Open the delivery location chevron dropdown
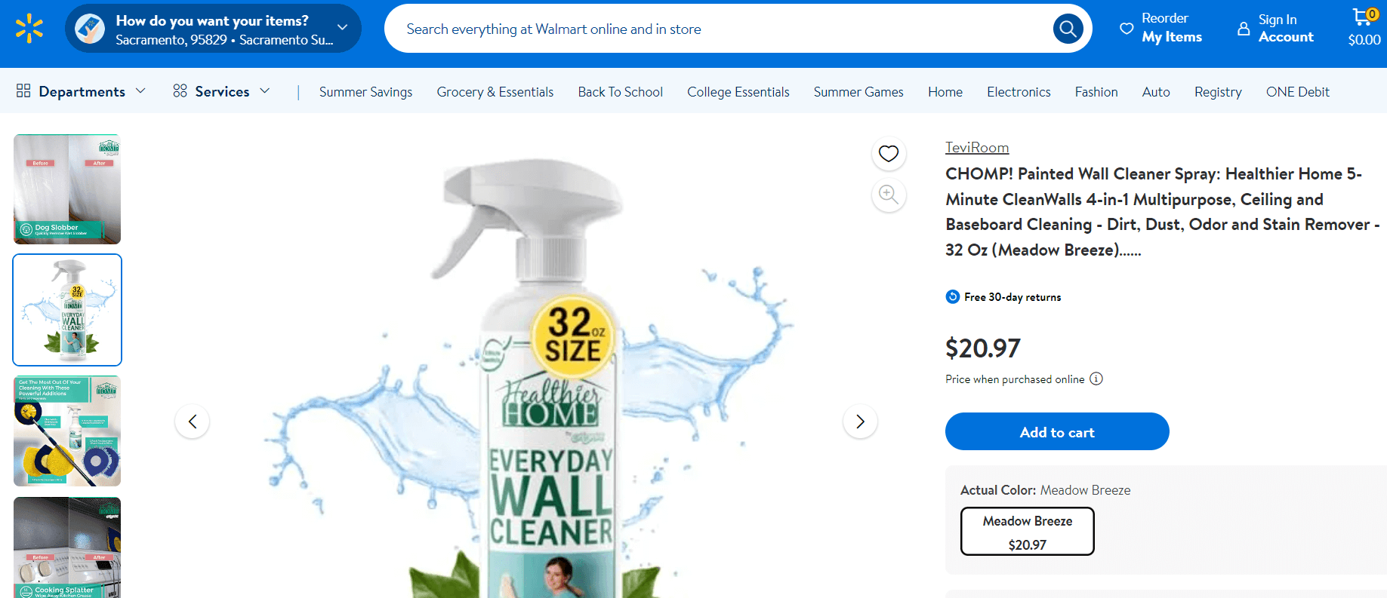The height and width of the screenshot is (598, 1387). click(x=341, y=28)
